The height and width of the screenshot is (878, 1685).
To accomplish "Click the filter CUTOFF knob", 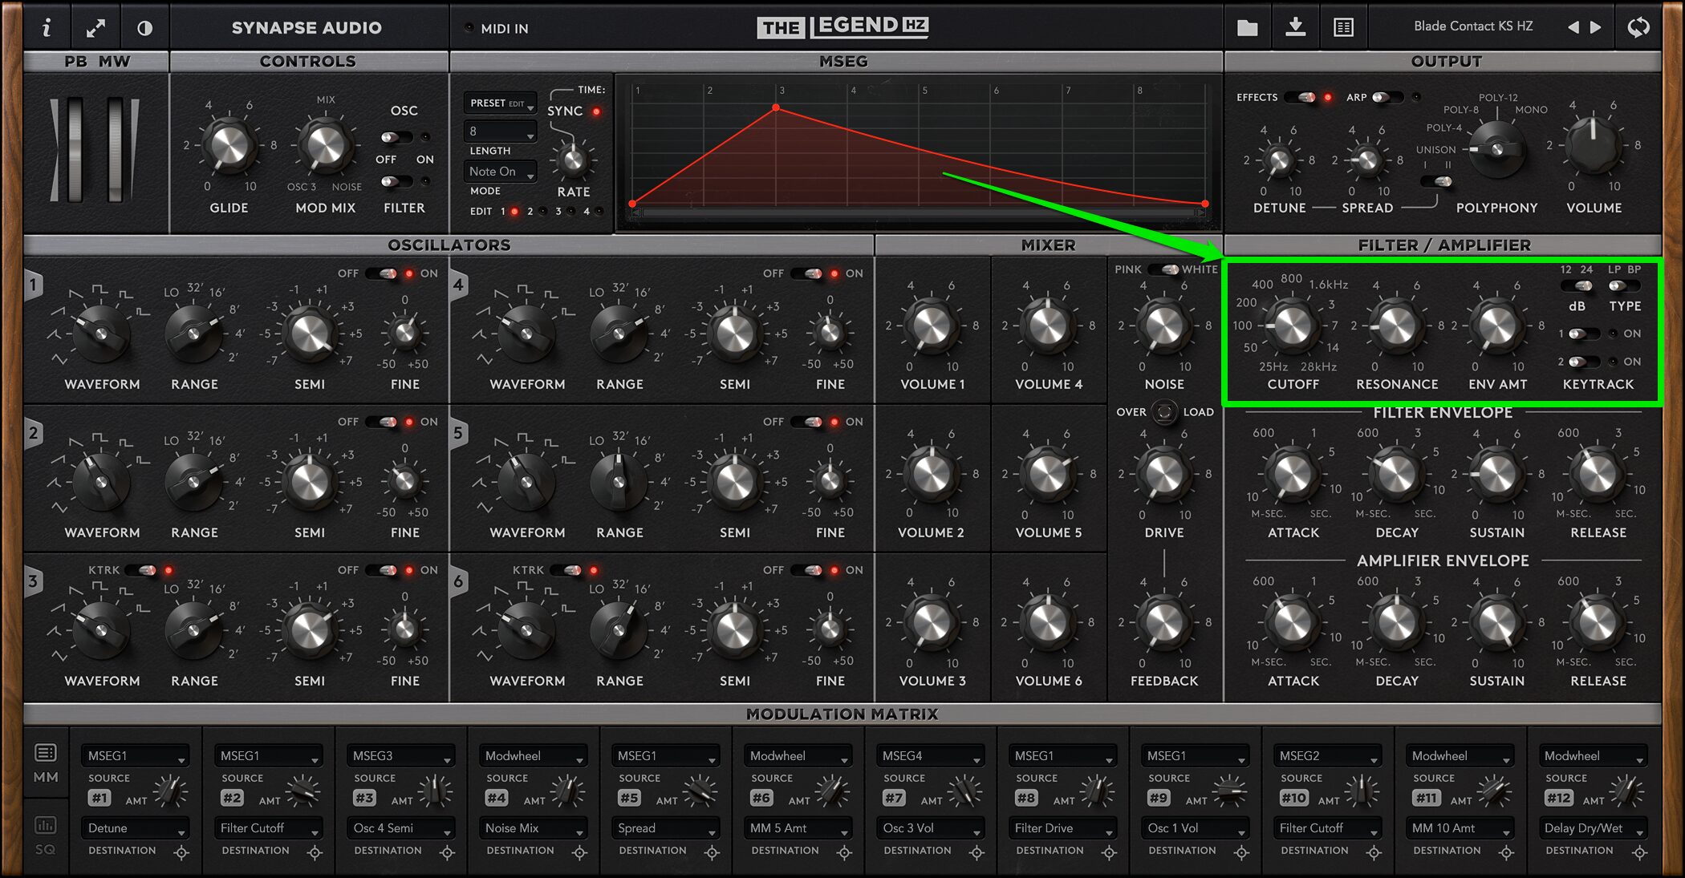I will pos(1293,326).
